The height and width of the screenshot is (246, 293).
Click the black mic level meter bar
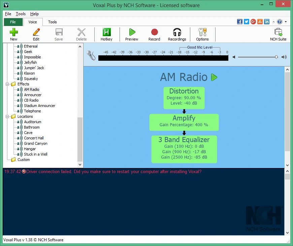(163, 58)
